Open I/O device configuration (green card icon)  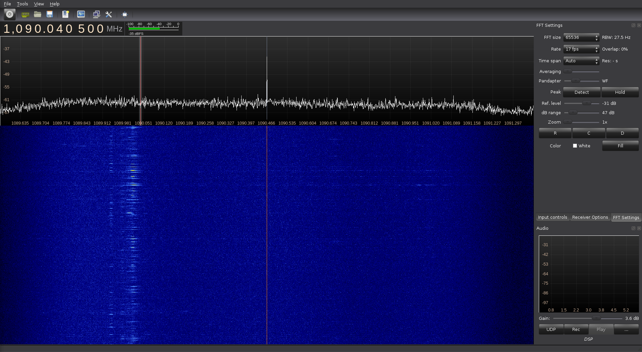(25, 14)
